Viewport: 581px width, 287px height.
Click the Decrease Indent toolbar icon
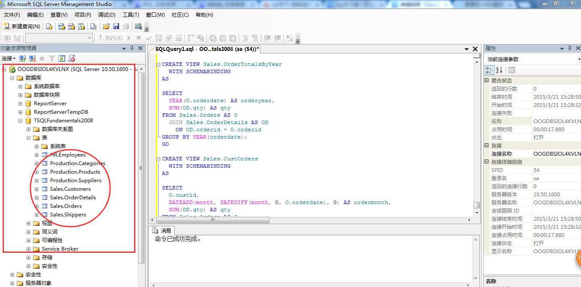[x=267, y=38]
